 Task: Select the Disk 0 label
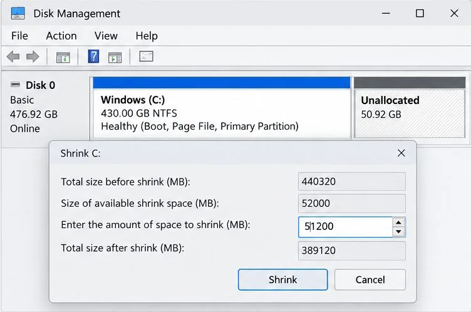point(40,85)
